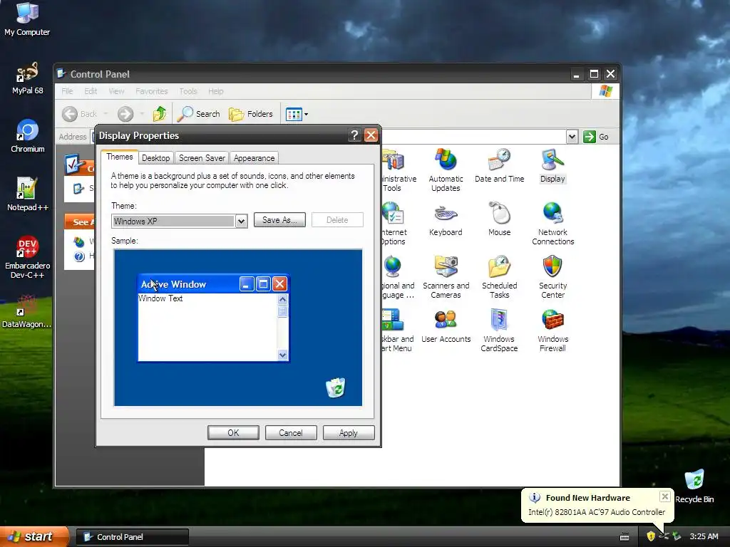Open Windows CardSpace icon
This screenshot has height=547, width=730.
point(499,330)
